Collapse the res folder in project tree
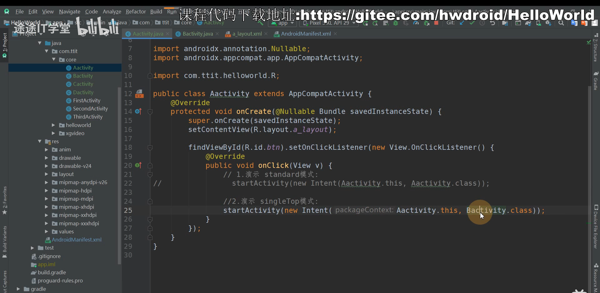This screenshot has height=293, width=600. coord(40,141)
